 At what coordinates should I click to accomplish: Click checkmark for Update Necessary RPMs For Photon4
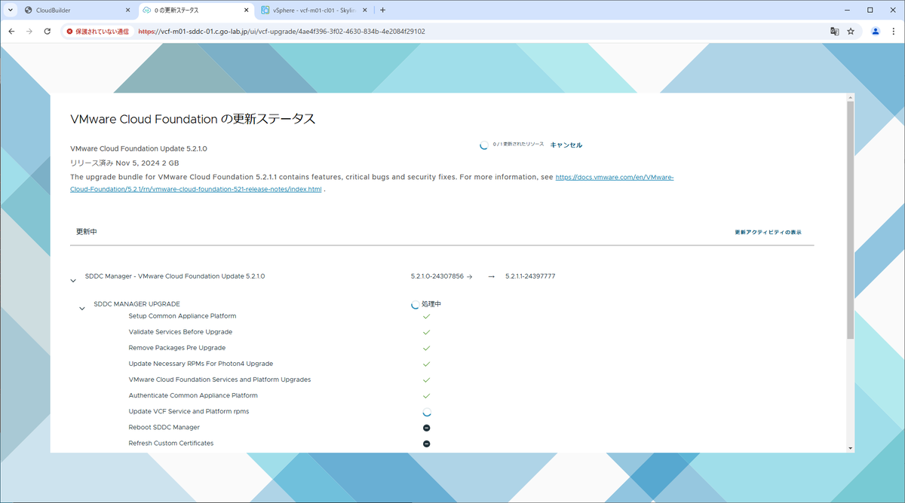click(x=426, y=364)
